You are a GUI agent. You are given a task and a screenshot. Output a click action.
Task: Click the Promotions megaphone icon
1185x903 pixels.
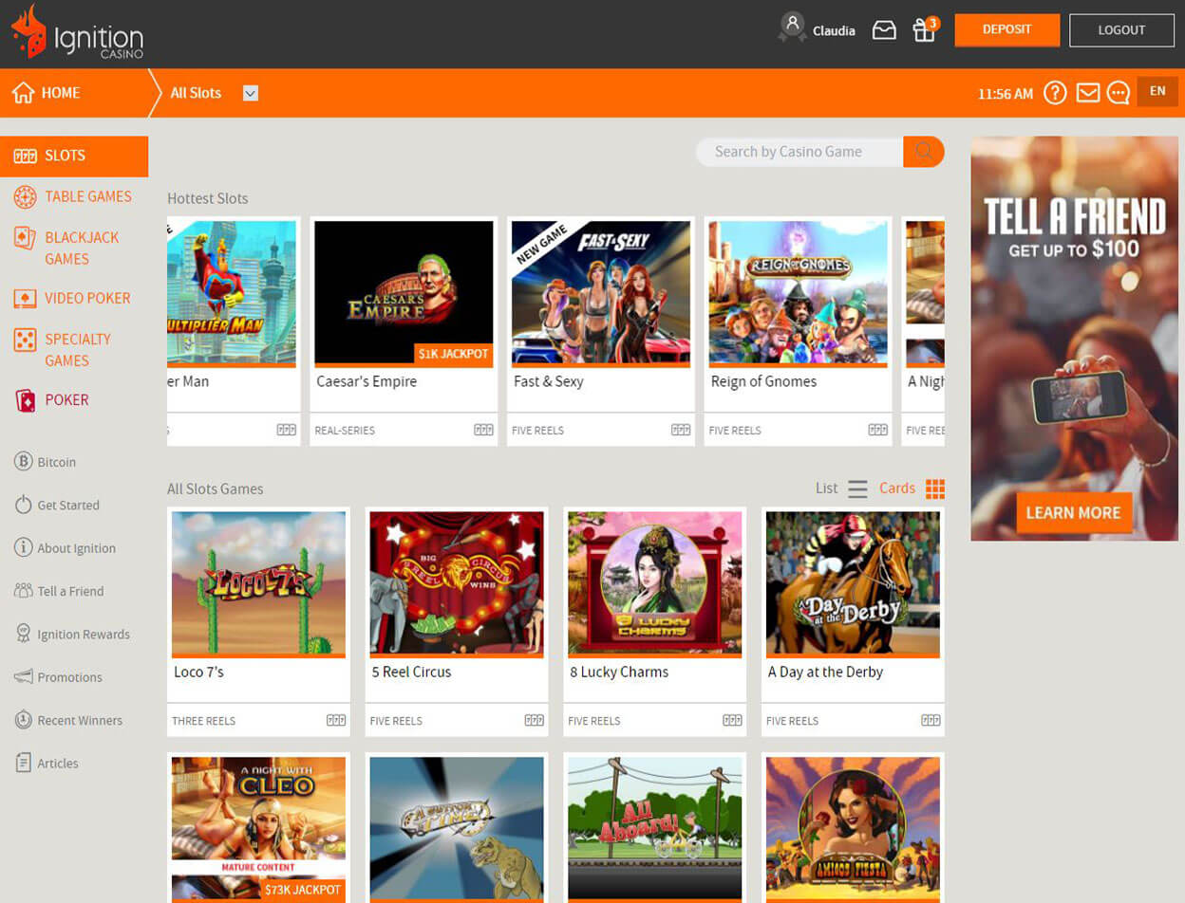(24, 677)
